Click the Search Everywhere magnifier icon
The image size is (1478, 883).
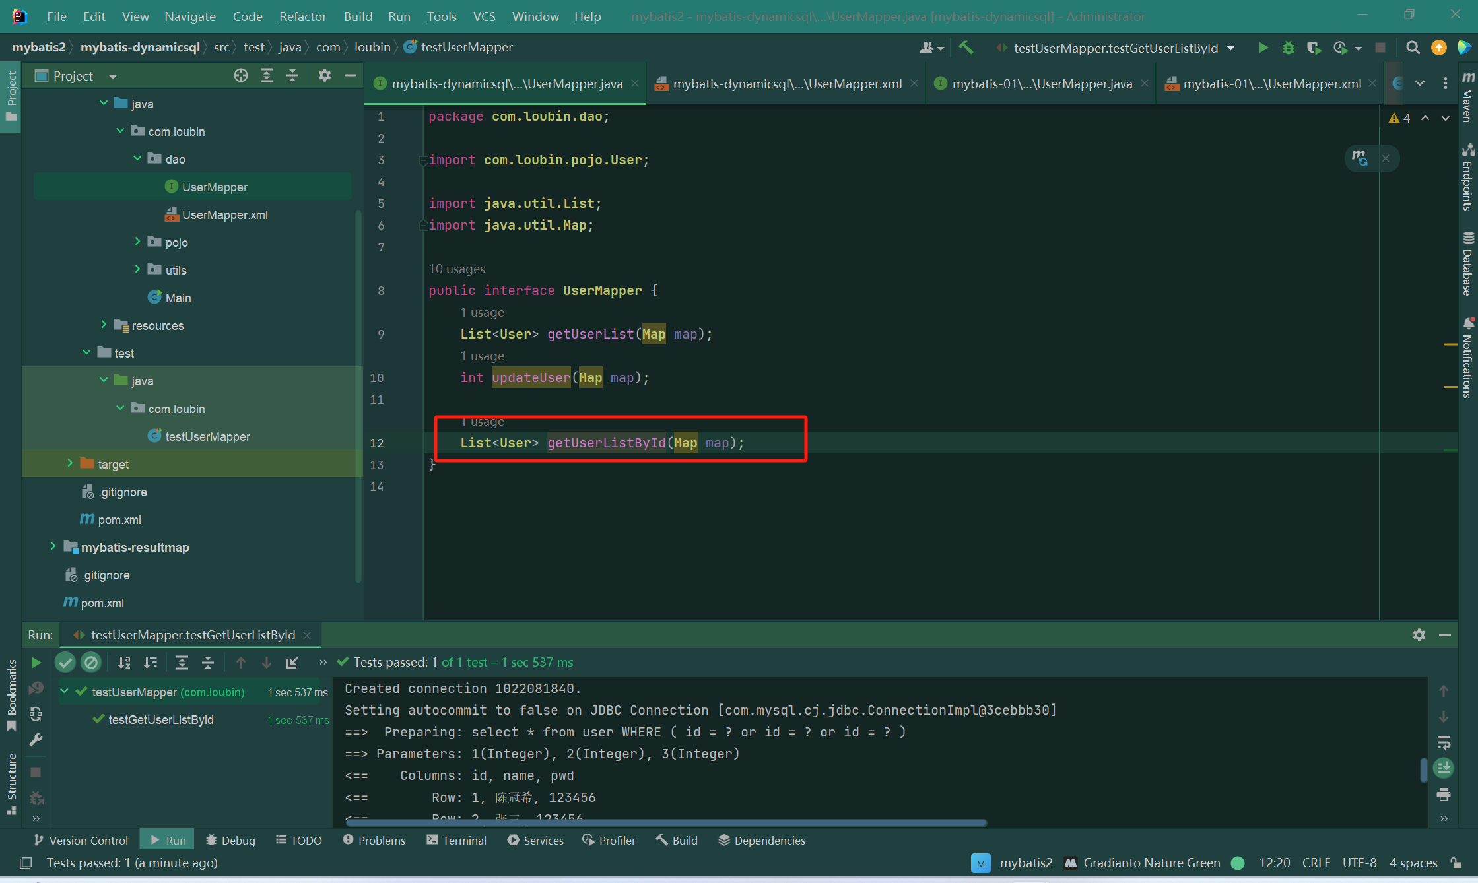click(1413, 48)
